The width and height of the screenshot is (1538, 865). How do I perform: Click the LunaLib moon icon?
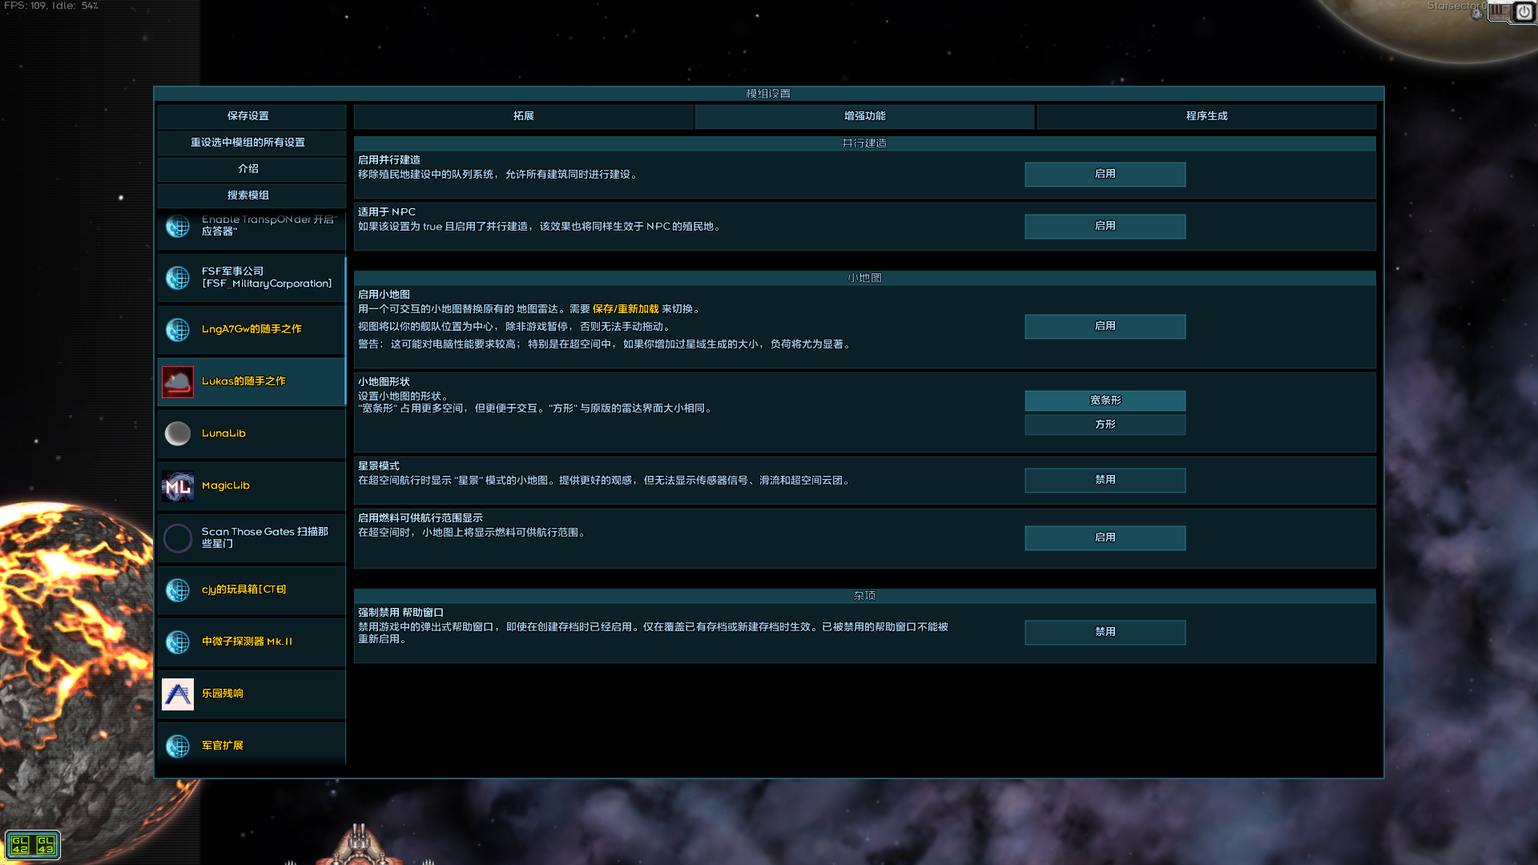coord(177,434)
